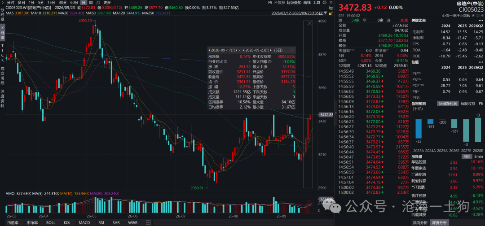Click the plus icon after W&R indicator tab
485x226 pixels.
click(148, 222)
